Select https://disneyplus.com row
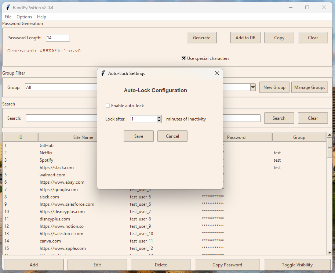This screenshot has height=273, width=335. click(x=164, y=212)
